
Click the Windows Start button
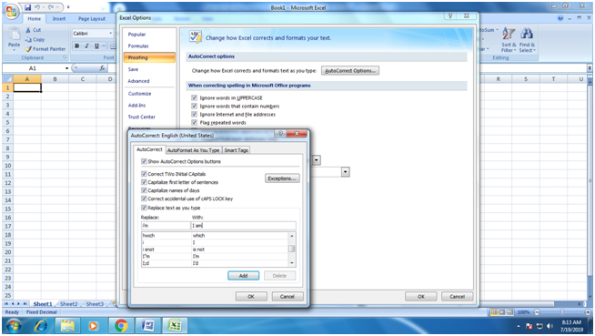pos(14,326)
